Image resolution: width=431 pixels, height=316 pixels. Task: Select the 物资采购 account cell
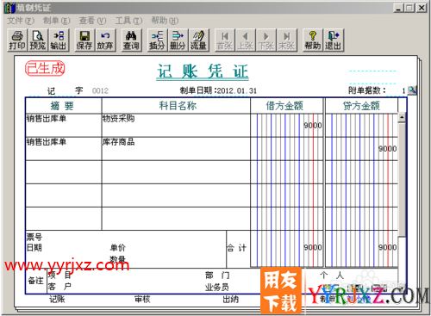[x=176, y=125]
